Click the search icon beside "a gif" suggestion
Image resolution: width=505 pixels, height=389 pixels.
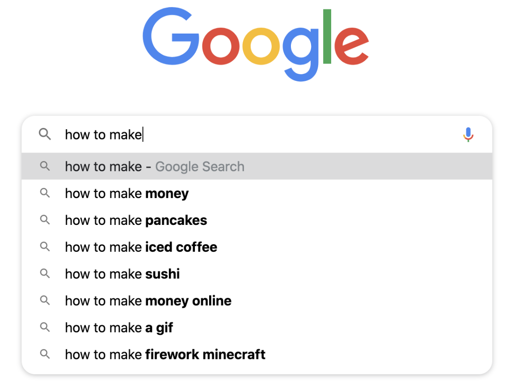pos(45,327)
